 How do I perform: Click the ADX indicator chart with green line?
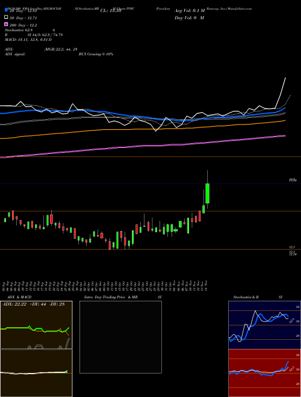point(36,325)
